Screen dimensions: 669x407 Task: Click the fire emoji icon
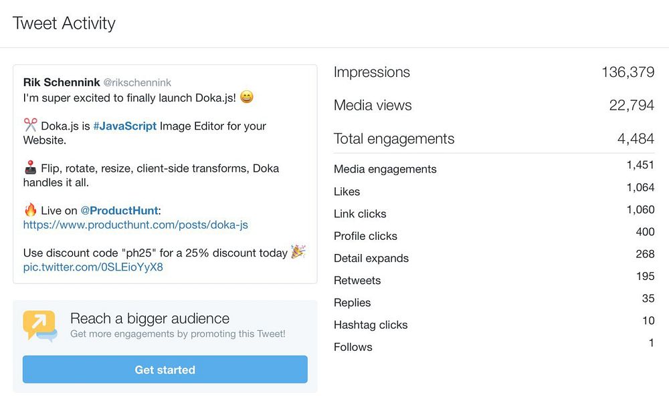pos(30,210)
